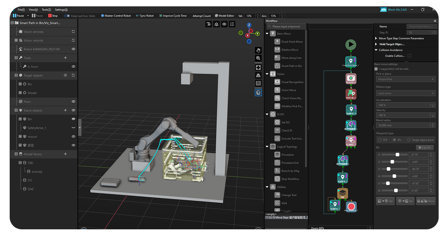The height and width of the screenshot is (234, 448).
Task: Click the Improve Cycle Time button
Action: [173, 16]
